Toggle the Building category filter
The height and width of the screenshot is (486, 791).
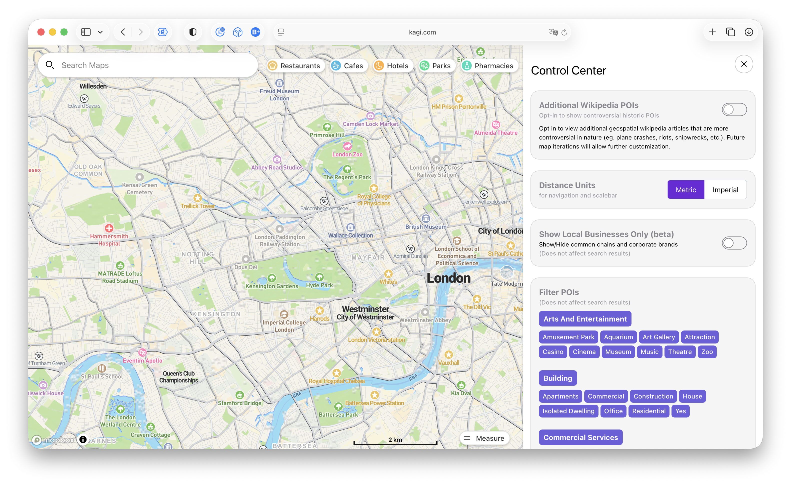558,378
